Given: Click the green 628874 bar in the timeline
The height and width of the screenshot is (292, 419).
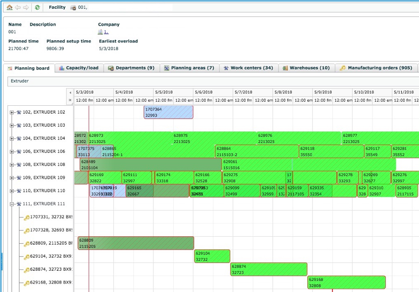Looking at the screenshot, I should [x=269, y=269].
